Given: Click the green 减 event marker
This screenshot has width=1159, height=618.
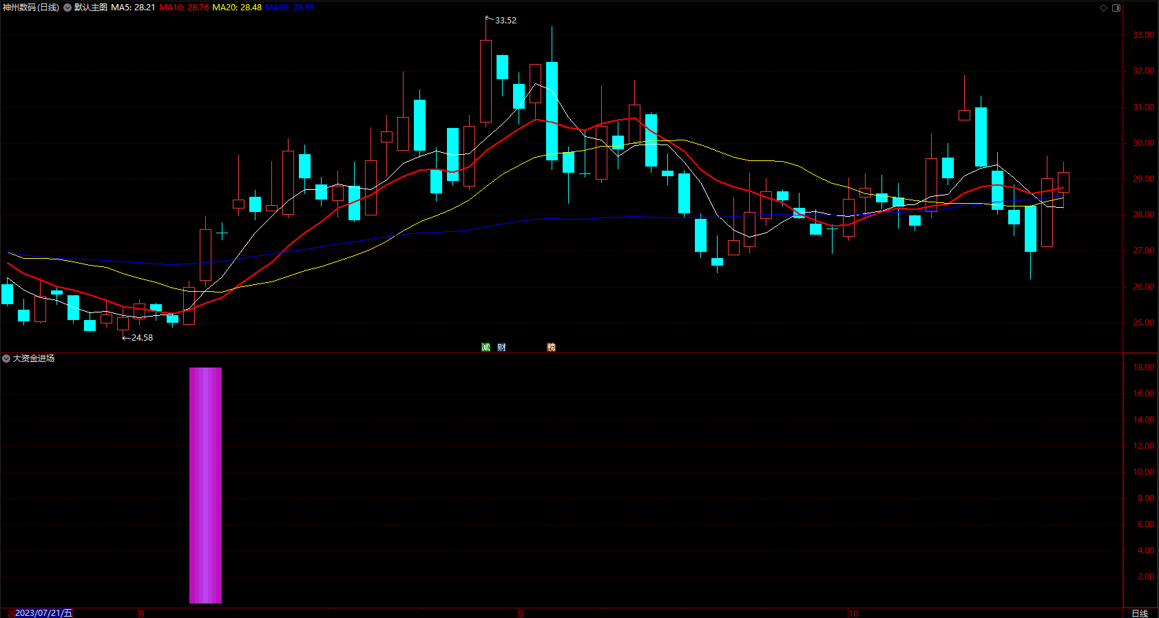Looking at the screenshot, I should pos(485,348).
